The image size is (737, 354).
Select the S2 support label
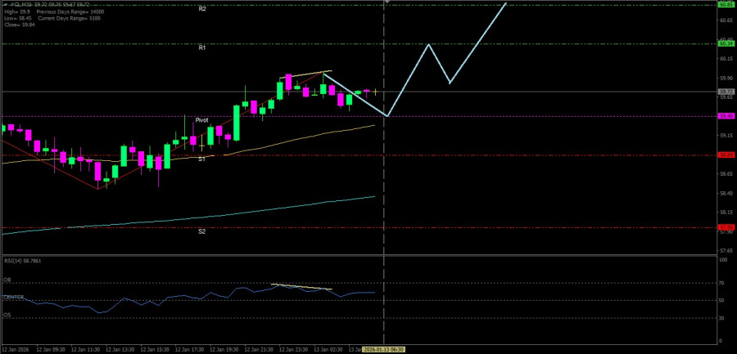coord(201,231)
